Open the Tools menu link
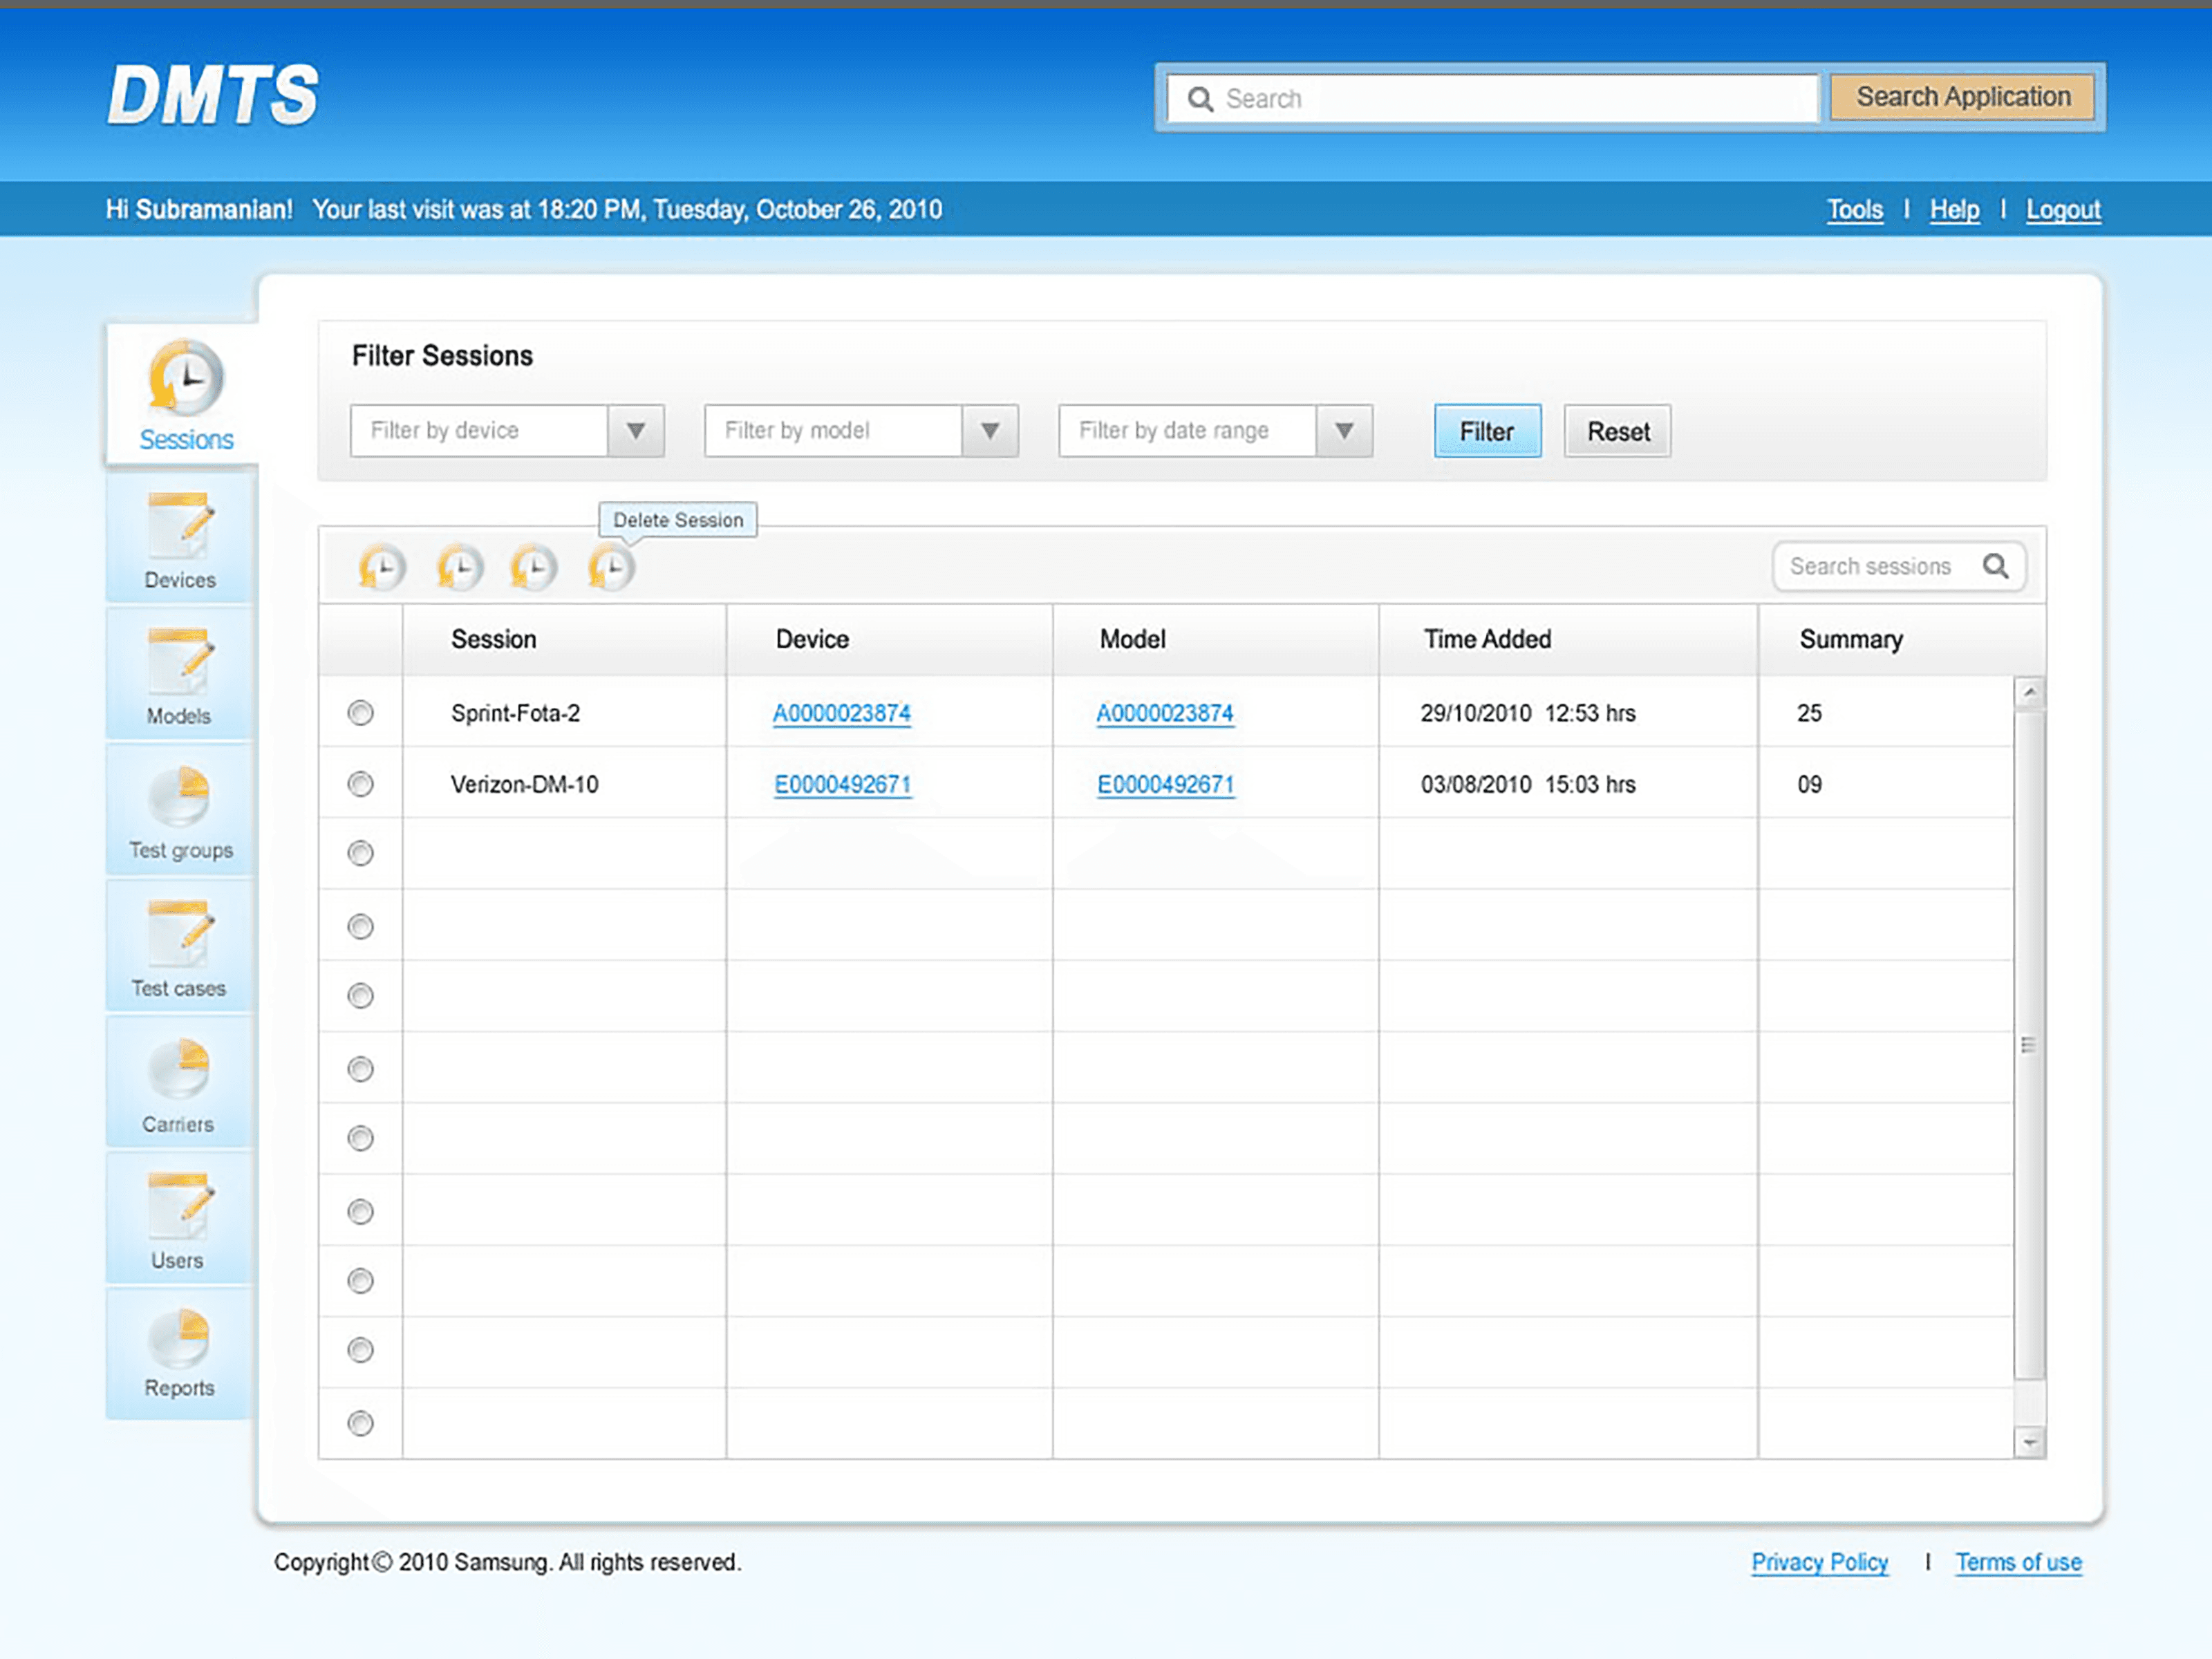Screen dimensions: 2212x1659 coord(1854,209)
